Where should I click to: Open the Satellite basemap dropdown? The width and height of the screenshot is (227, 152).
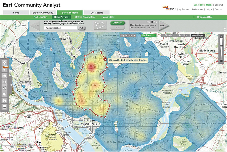coord(183,35)
